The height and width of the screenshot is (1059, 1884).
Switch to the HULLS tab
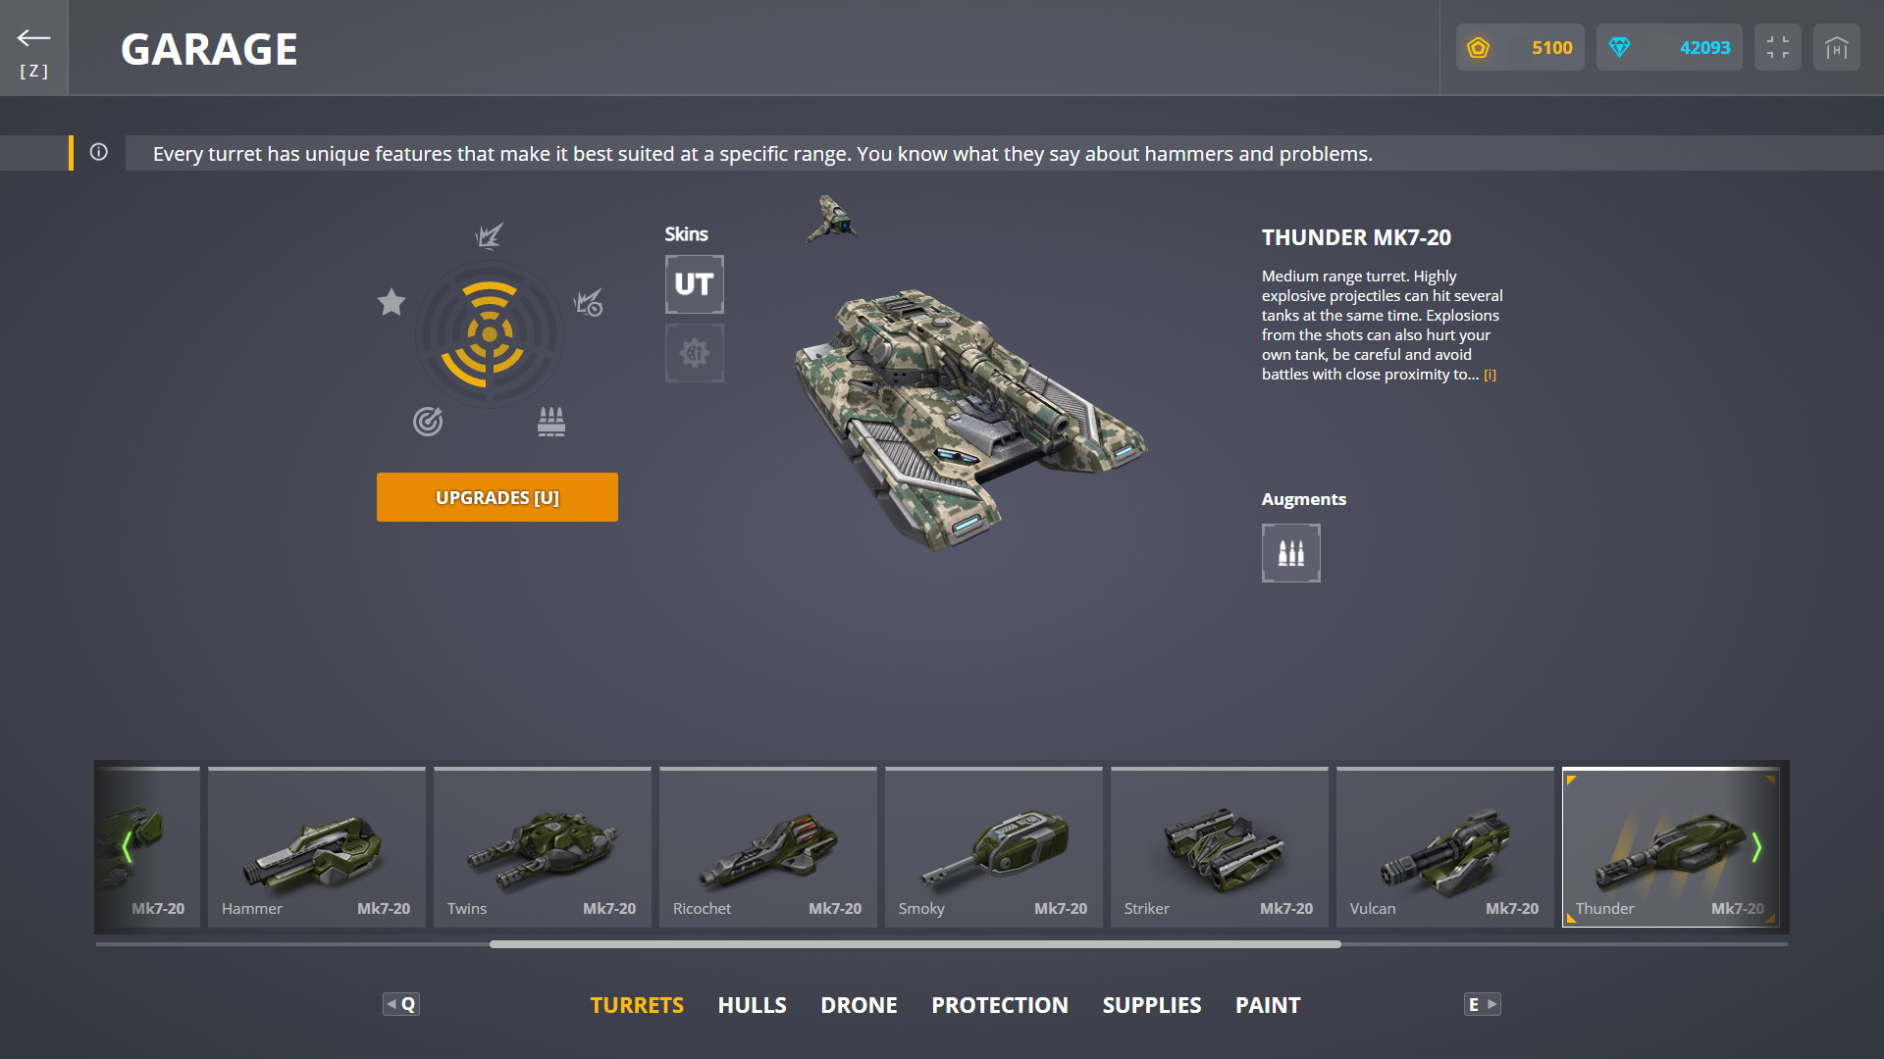pyautogui.click(x=752, y=1004)
